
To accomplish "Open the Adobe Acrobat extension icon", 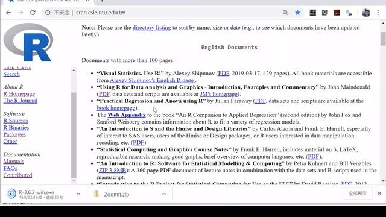I will click(337, 13).
